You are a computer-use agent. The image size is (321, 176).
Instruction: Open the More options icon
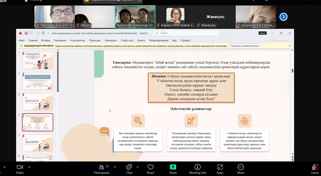(x=240, y=167)
